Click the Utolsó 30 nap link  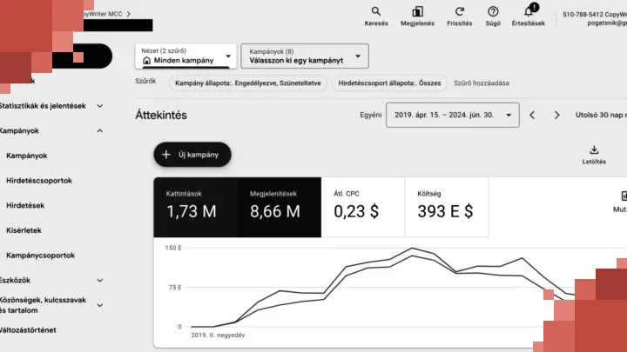pos(601,115)
